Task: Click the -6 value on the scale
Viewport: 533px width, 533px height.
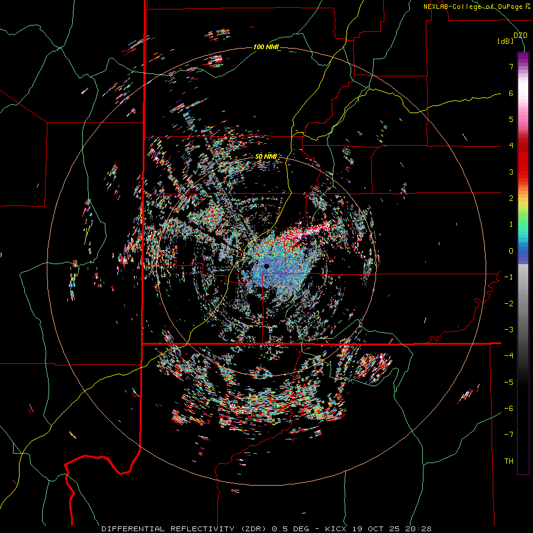Action: (x=509, y=409)
